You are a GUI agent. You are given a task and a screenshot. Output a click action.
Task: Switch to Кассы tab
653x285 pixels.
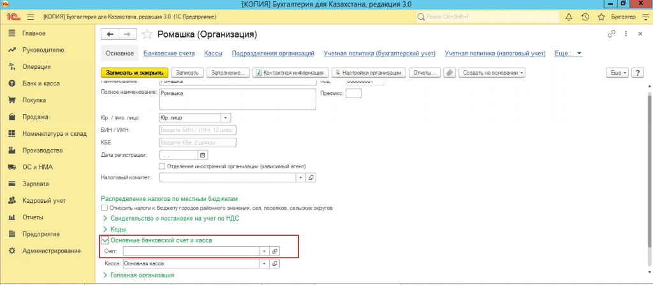[213, 54]
